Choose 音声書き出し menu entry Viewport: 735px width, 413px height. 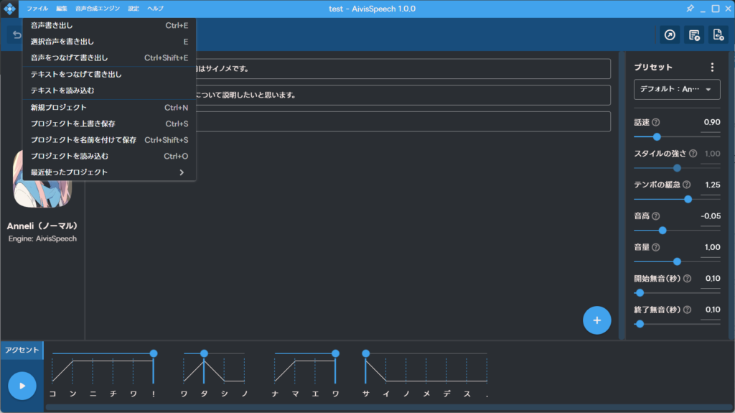coord(109,25)
